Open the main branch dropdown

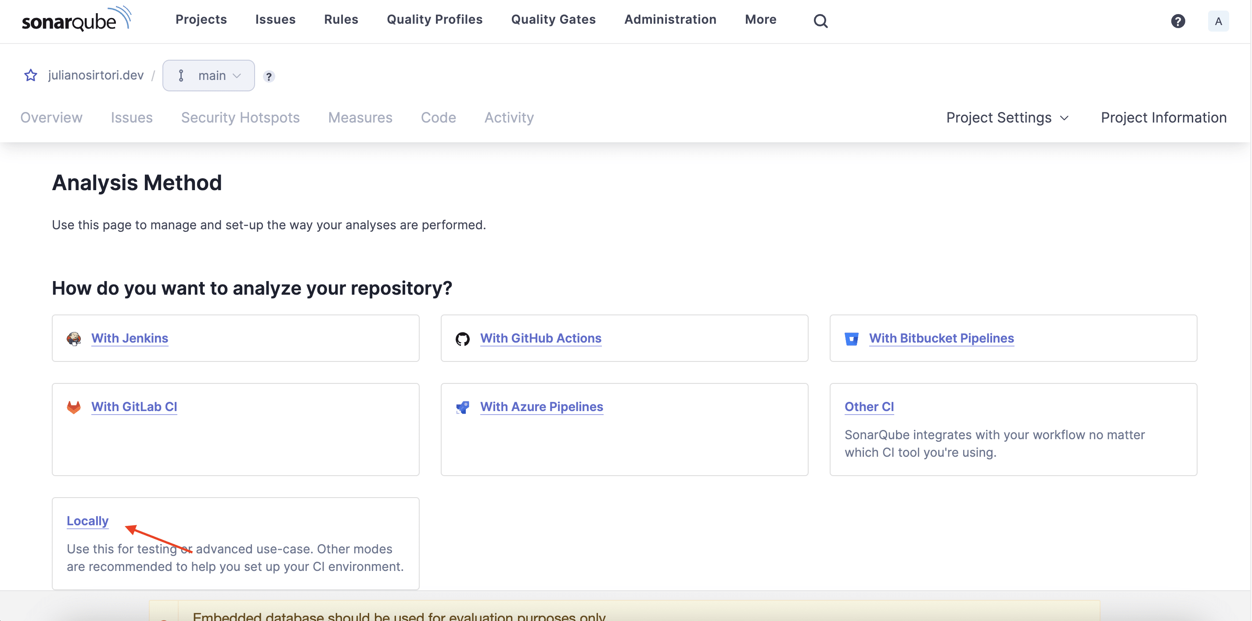(x=209, y=76)
